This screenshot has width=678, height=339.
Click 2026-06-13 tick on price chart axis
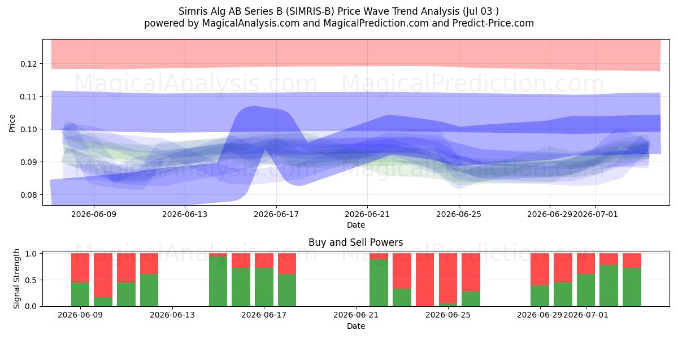[185, 214]
